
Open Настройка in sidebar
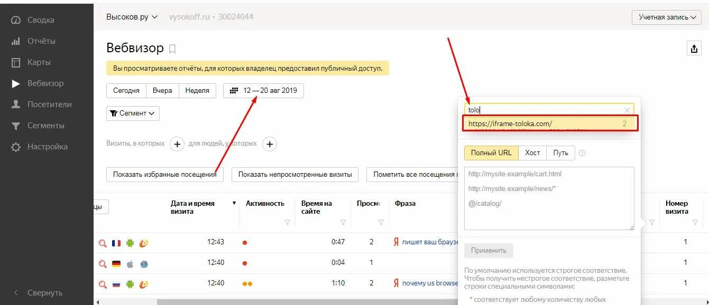tap(48, 147)
